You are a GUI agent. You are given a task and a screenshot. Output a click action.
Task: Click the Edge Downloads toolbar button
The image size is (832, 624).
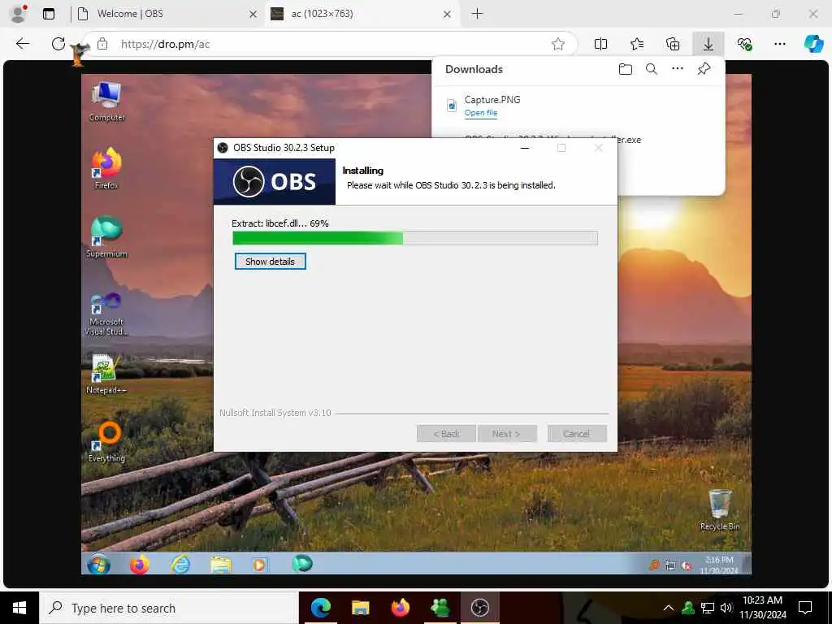coord(708,44)
